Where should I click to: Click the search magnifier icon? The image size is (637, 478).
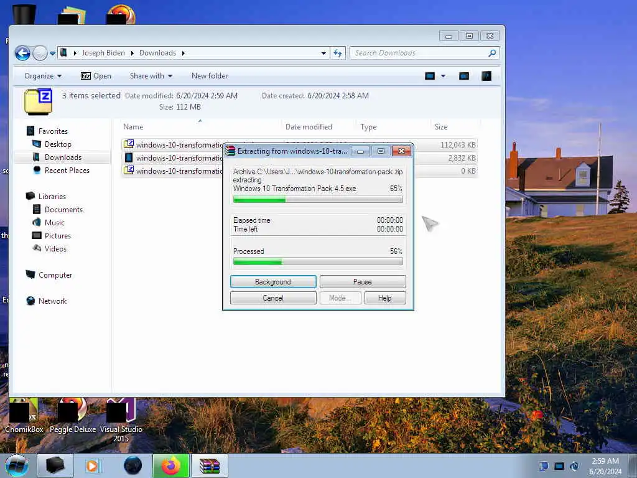(492, 53)
